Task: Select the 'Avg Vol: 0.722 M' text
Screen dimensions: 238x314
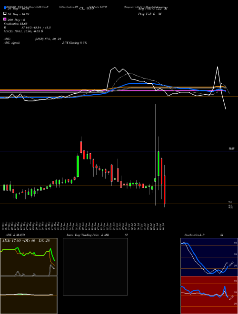Action: (x=153, y=9)
